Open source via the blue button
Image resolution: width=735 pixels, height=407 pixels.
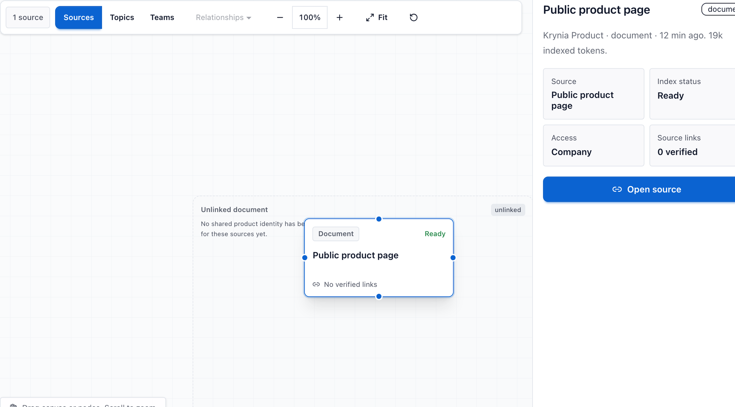(x=639, y=189)
